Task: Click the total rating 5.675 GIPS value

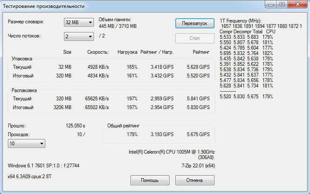Action: coord(198,134)
